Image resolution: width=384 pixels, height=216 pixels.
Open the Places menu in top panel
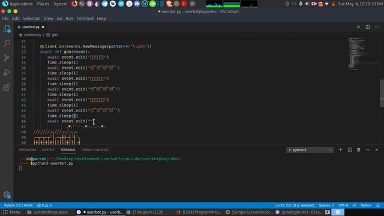43,4
